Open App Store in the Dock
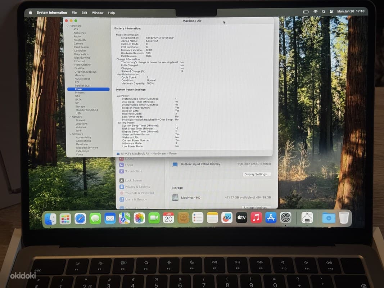Screen dimensions: 384x288 271,217
